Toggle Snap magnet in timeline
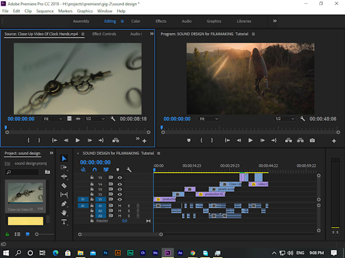Viewport: 345px width, 258px height. pos(94,169)
